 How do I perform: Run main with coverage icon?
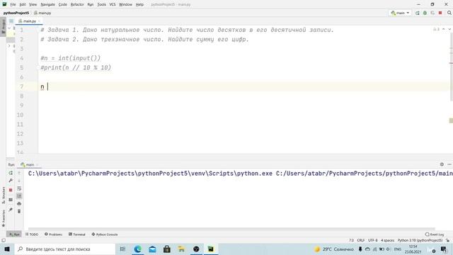tap(432, 13)
